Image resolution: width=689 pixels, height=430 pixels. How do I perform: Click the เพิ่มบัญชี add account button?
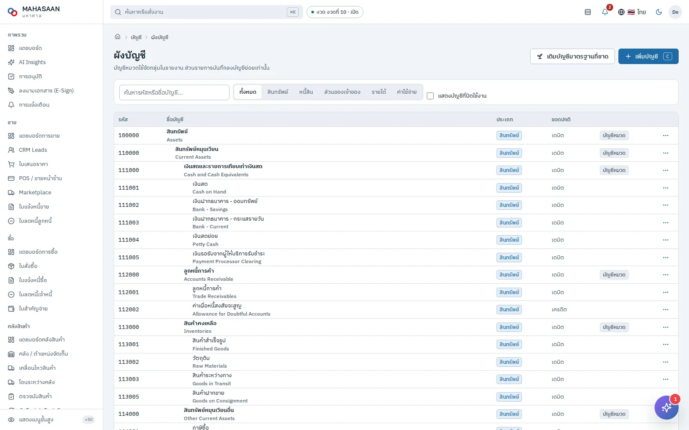[x=649, y=56]
